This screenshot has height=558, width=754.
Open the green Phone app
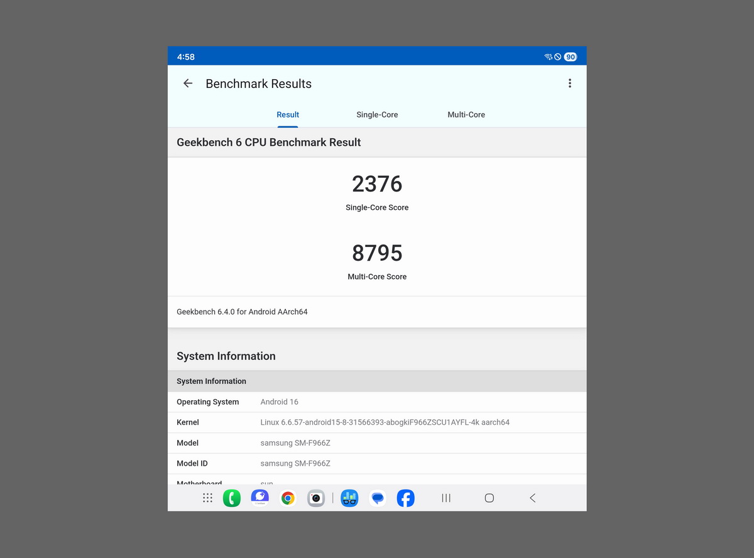point(232,498)
